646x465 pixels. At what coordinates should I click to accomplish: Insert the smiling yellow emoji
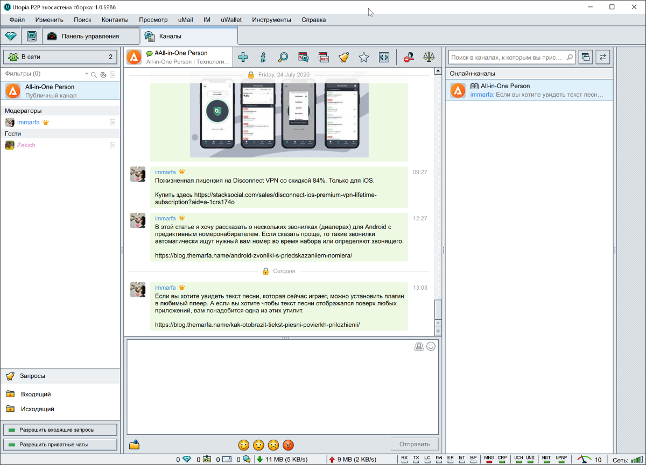point(244,445)
